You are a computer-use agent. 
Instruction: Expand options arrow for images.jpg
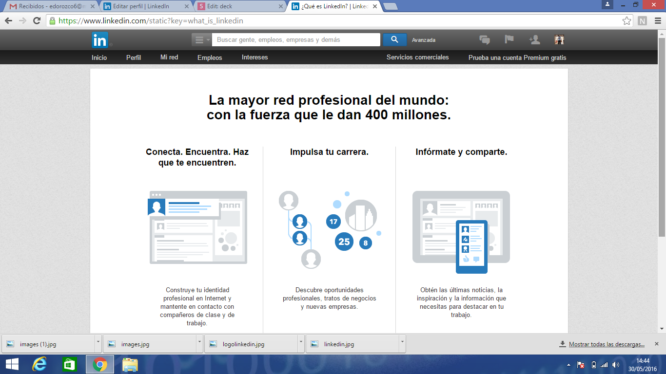(x=199, y=344)
